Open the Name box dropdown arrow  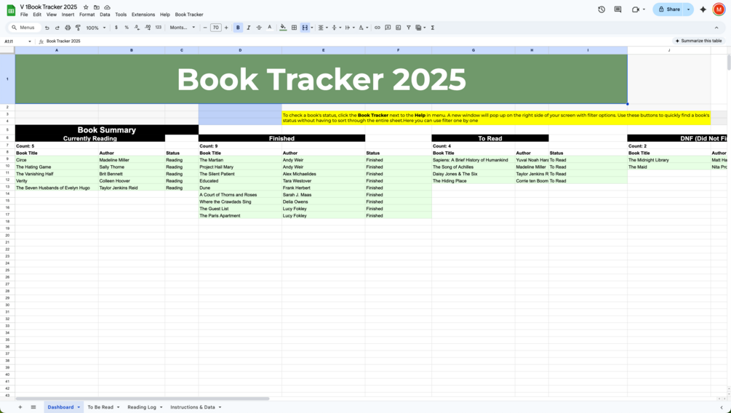tap(30, 41)
